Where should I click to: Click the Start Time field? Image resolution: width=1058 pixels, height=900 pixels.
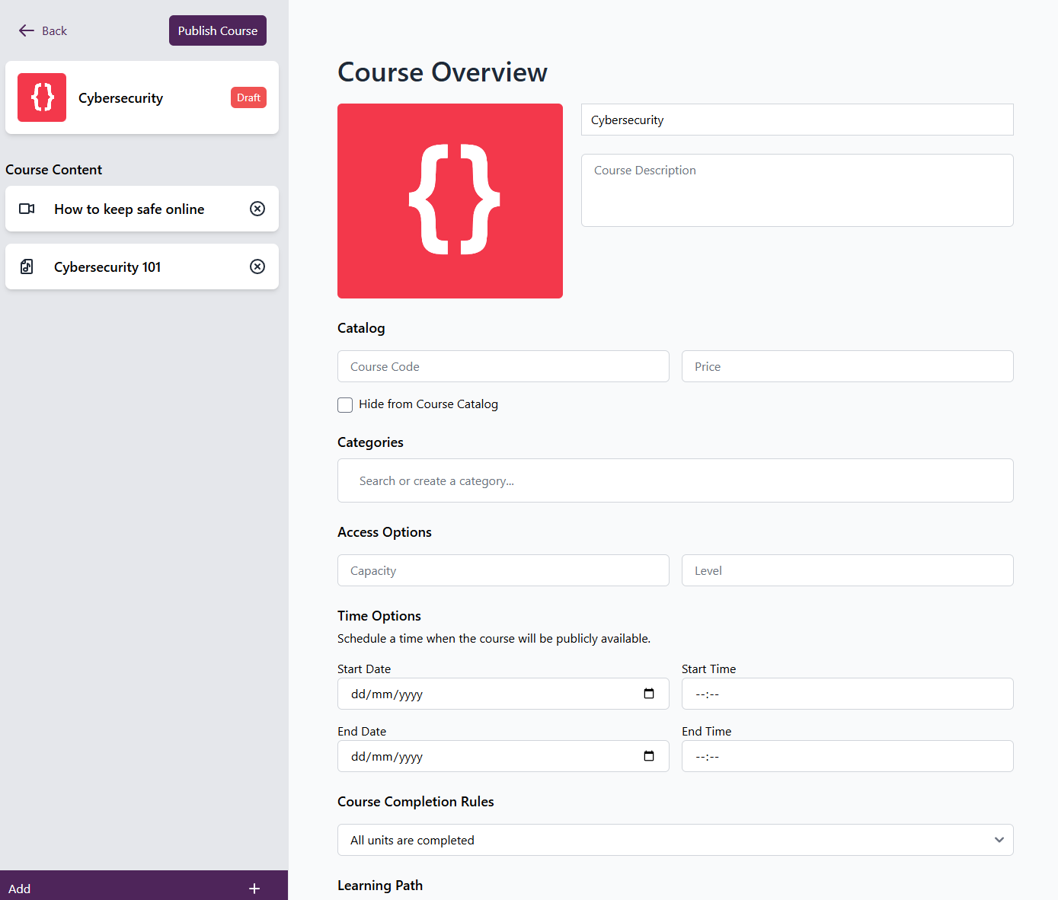[x=847, y=694]
